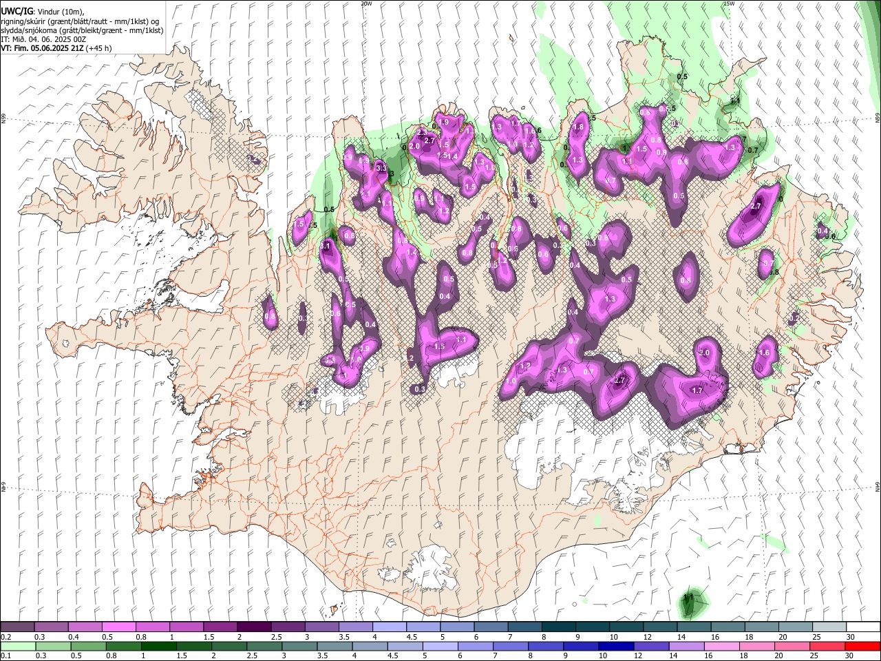Click the 3.1 precipitation value on the map
Screen dimensions: 881x661
click(x=326, y=246)
